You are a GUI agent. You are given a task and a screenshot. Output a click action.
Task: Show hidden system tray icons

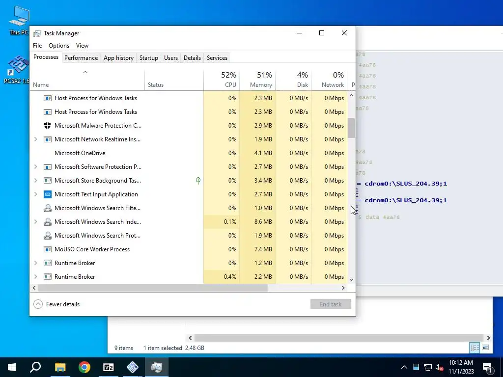pyautogui.click(x=404, y=367)
